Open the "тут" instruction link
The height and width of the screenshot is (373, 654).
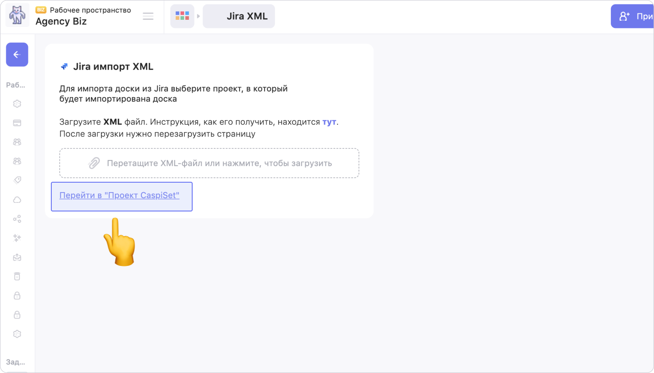329,122
